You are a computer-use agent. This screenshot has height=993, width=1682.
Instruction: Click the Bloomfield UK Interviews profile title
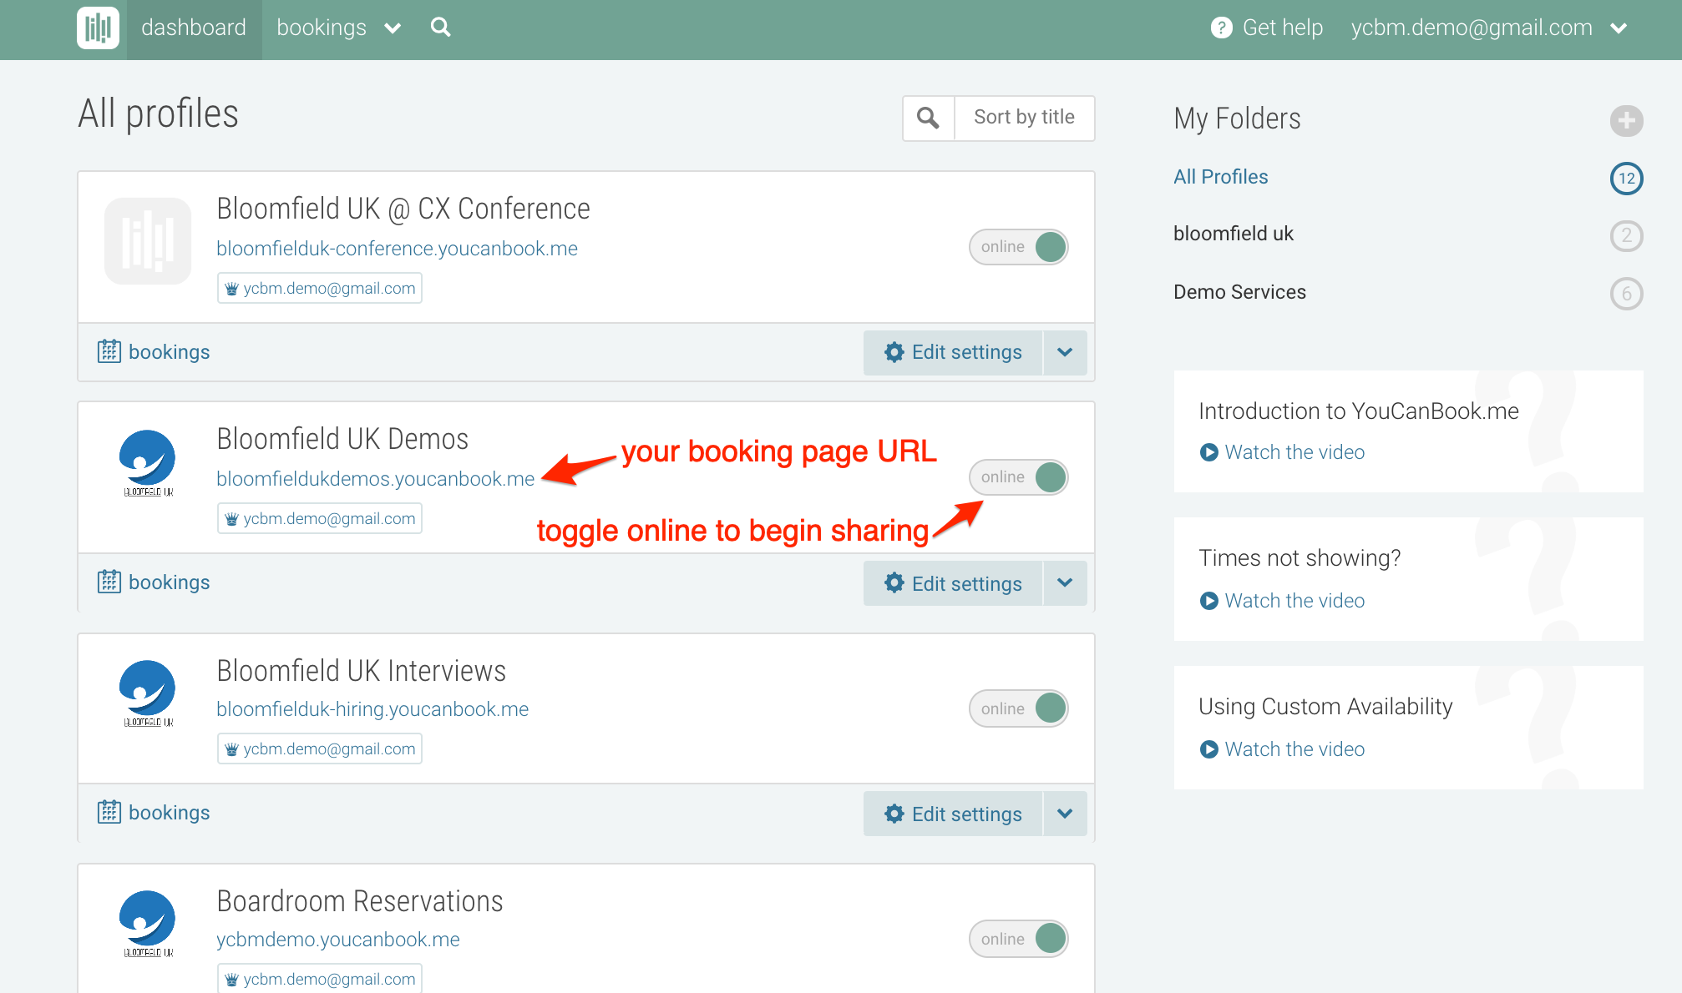361,671
